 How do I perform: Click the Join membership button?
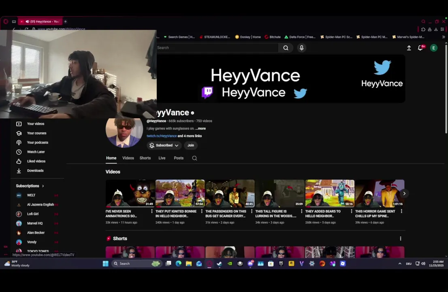190,145
